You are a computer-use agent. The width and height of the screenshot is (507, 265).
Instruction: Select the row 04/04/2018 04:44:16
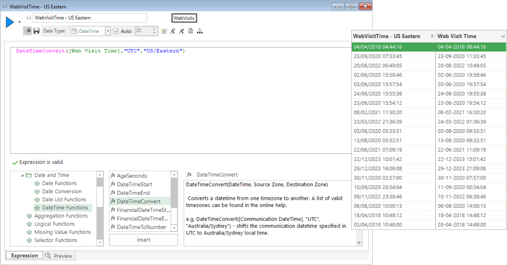click(x=429, y=47)
